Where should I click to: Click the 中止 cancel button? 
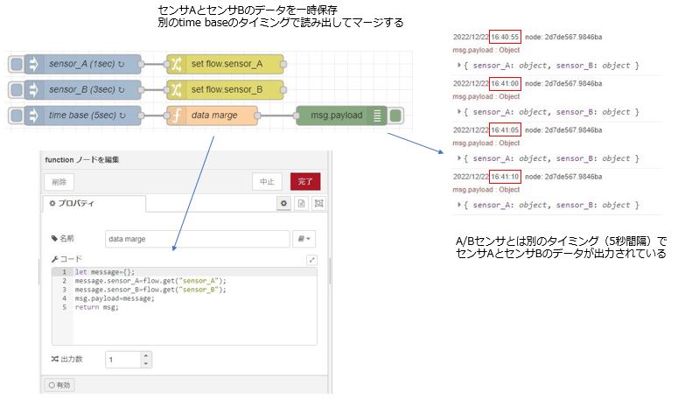point(267,181)
